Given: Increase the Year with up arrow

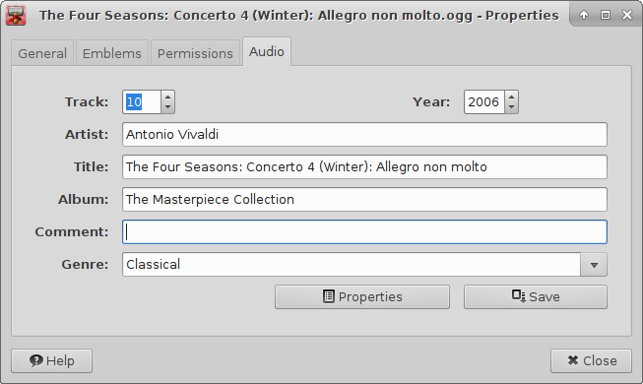Looking at the screenshot, I should click(x=511, y=96).
